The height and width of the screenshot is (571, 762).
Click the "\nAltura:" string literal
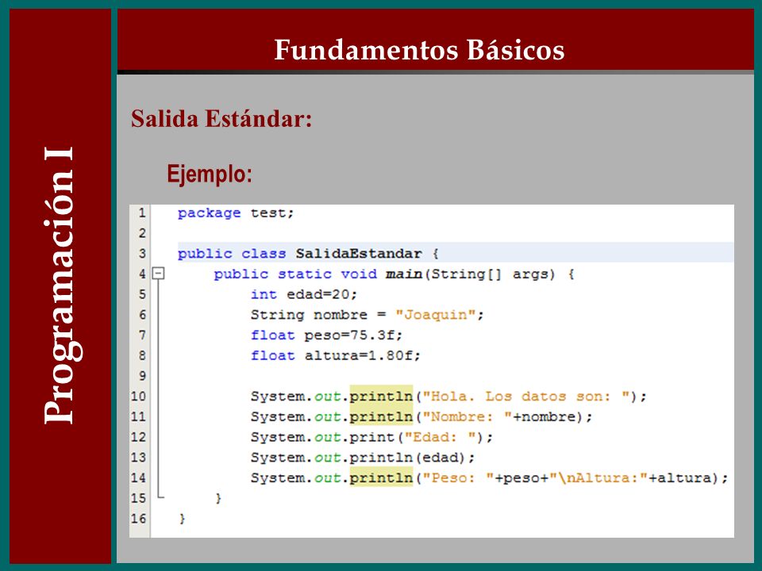tap(598, 477)
